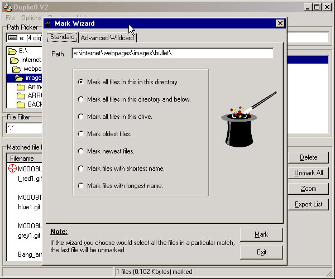
Task: Select the E:\ root folder in tree
Action: (x=23, y=51)
